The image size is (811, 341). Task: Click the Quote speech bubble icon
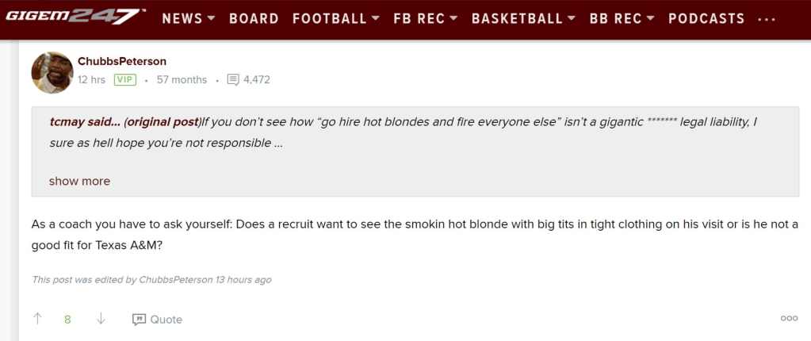click(139, 320)
